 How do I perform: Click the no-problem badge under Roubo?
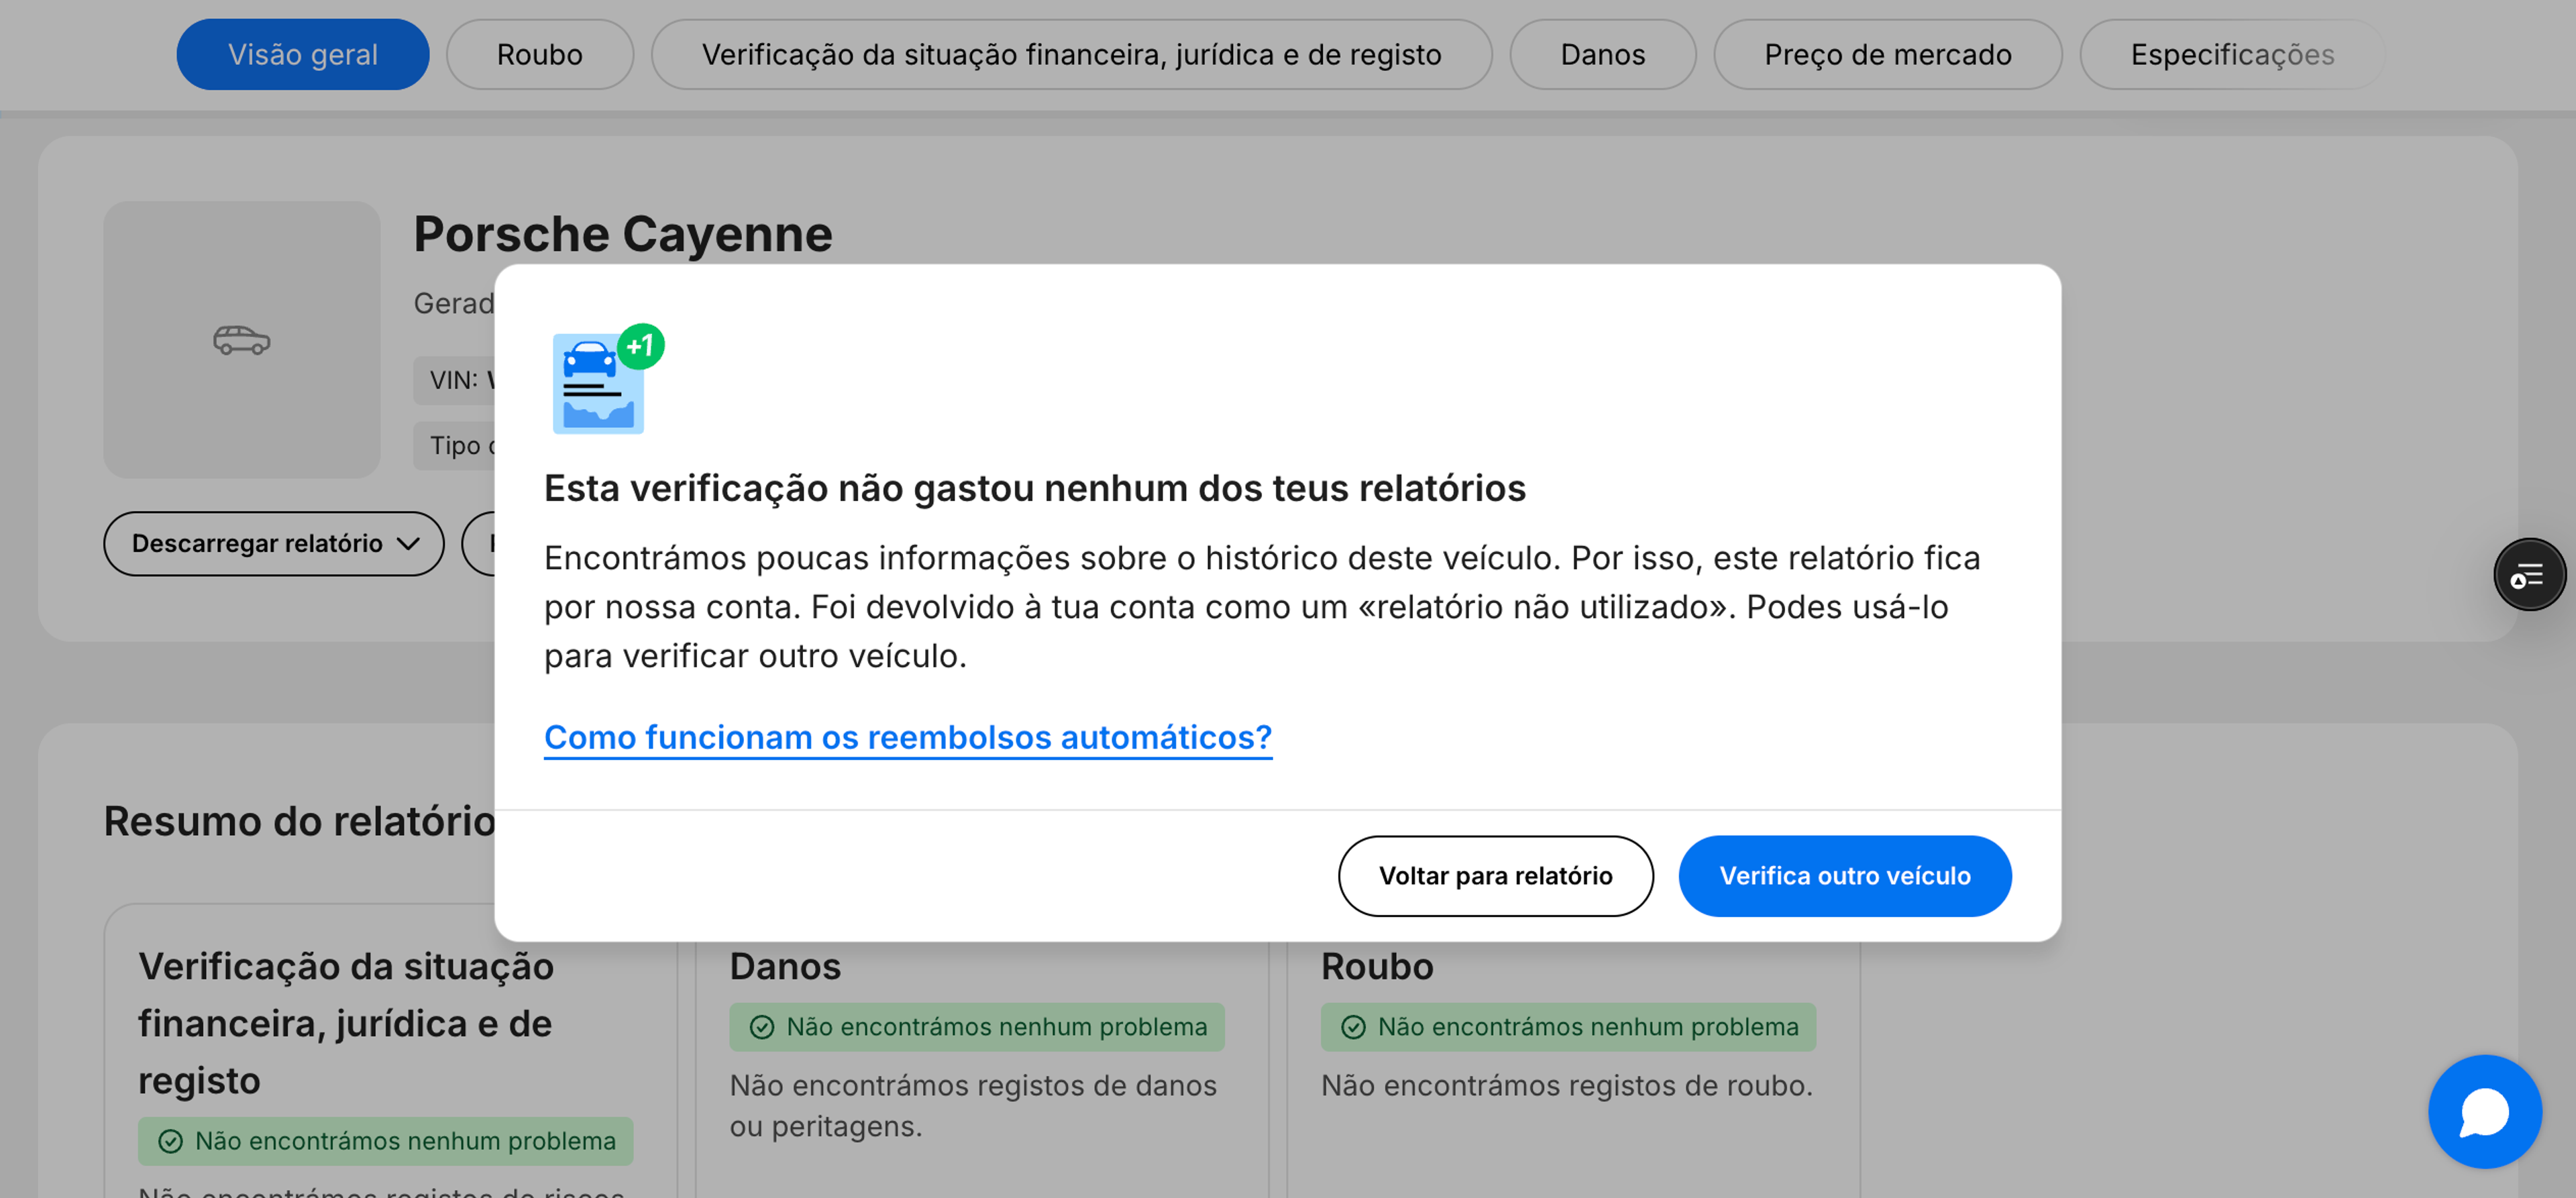pyautogui.click(x=1568, y=1027)
